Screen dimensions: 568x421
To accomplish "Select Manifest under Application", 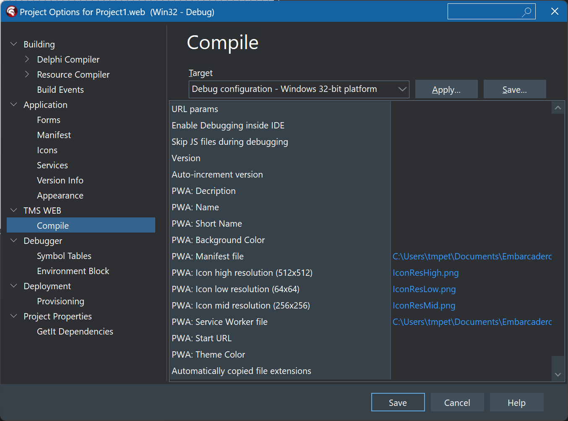I will [x=54, y=135].
